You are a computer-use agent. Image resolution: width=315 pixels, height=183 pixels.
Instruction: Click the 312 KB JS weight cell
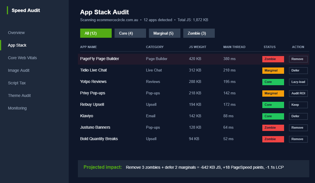[x=195, y=70]
